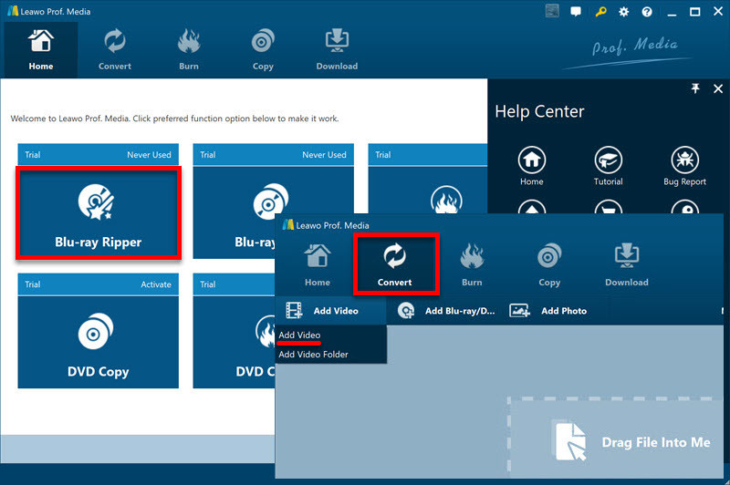This screenshot has width=730, height=485.
Task: Click the Add Video toolbar button
Action: pos(330,311)
